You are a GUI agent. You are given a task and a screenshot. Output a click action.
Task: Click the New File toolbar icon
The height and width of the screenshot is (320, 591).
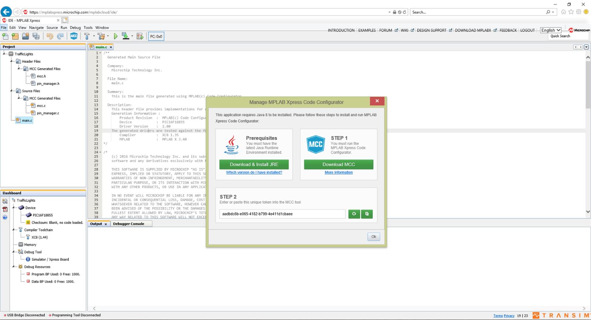click(x=5, y=36)
